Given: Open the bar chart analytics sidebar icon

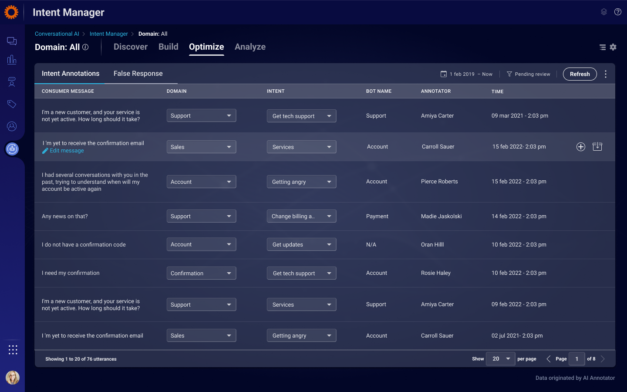Looking at the screenshot, I should [x=12, y=60].
